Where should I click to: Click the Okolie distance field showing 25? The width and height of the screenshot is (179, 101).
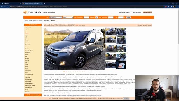(x=96, y=17)
